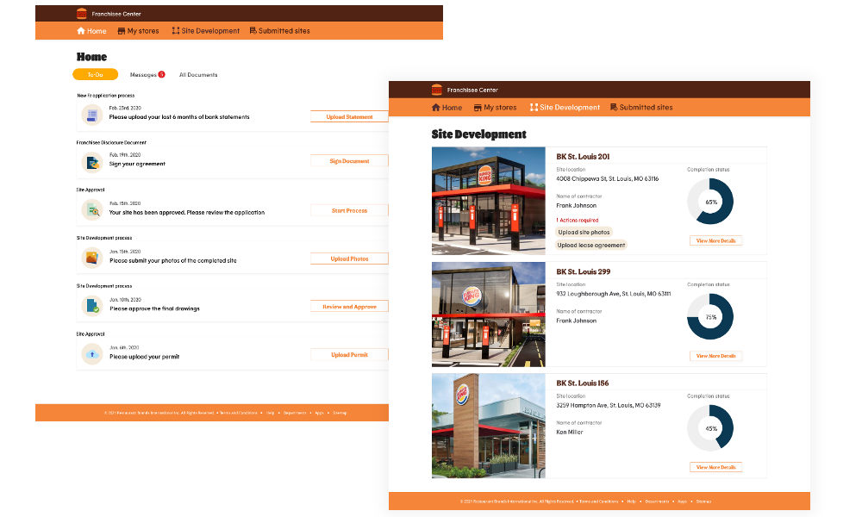Image resolution: width=862 pixels, height=517 pixels.
Task: Select the To-Do tab
Action: pyautogui.click(x=95, y=75)
